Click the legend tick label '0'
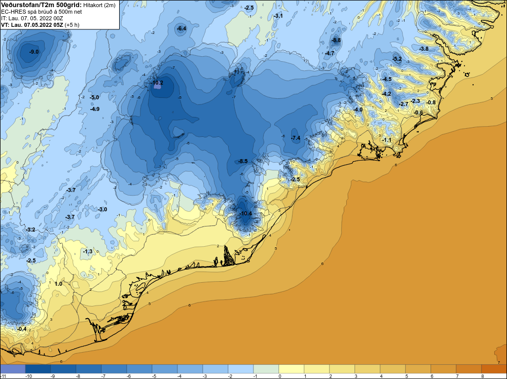The image size is (507, 379). tap(280, 376)
